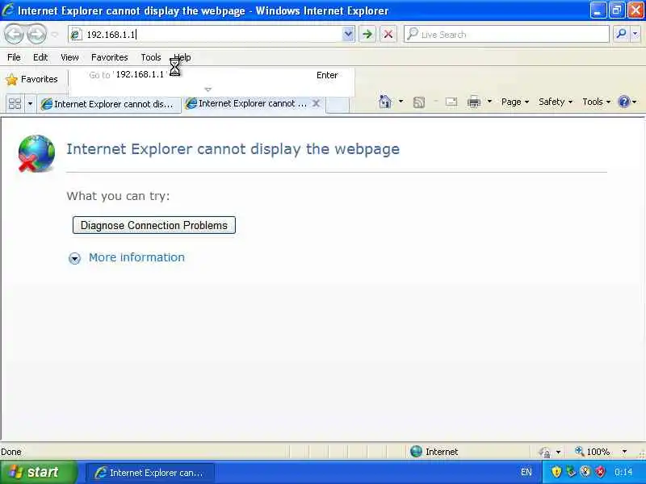Restore down the Internet Explorer window
Image resolution: width=646 pixels, height=484 pixels.
coord(617,10)
